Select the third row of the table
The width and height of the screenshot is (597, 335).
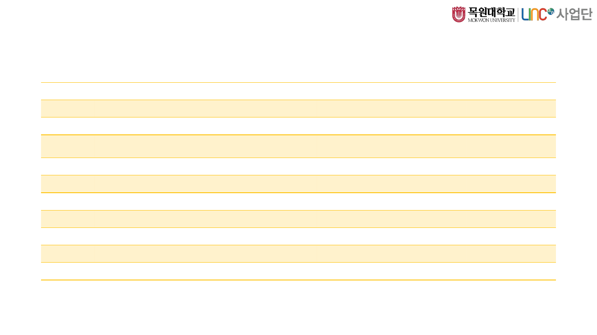click(298, 126)
